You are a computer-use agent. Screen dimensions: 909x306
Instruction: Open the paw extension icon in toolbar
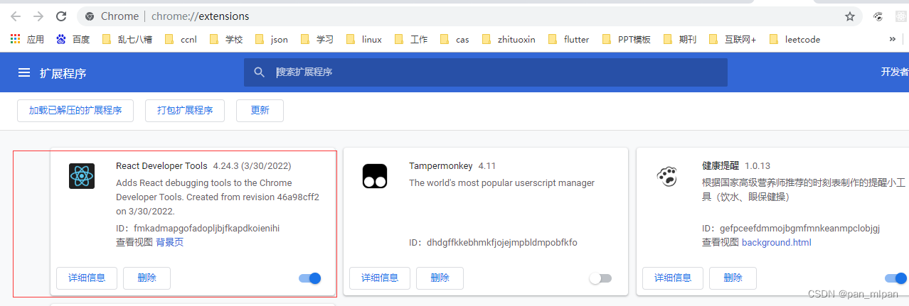[x=878, y=16]
